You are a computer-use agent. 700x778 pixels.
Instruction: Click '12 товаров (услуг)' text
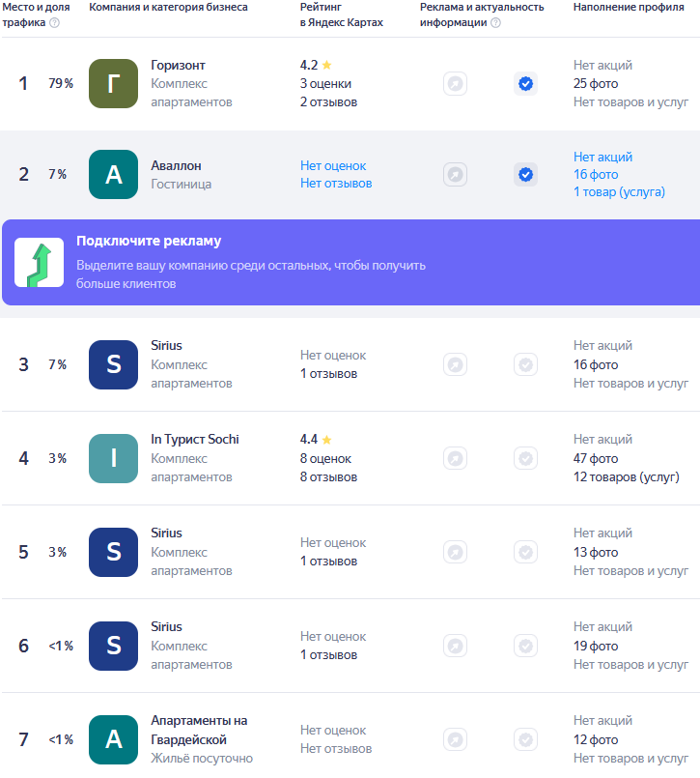tap(626, 477)
